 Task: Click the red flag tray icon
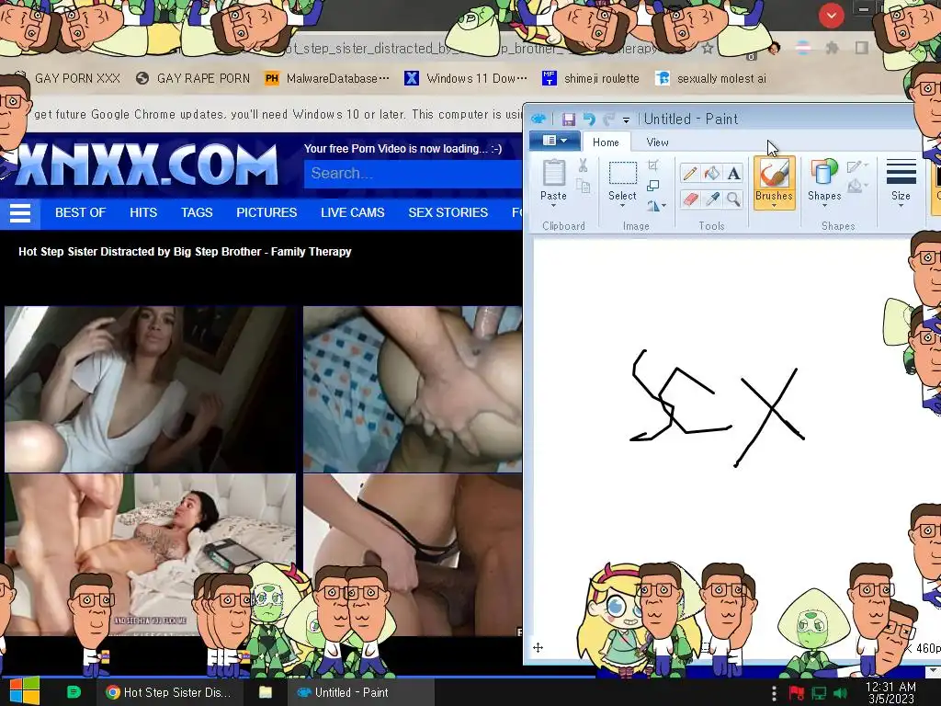tap(797, 693)
